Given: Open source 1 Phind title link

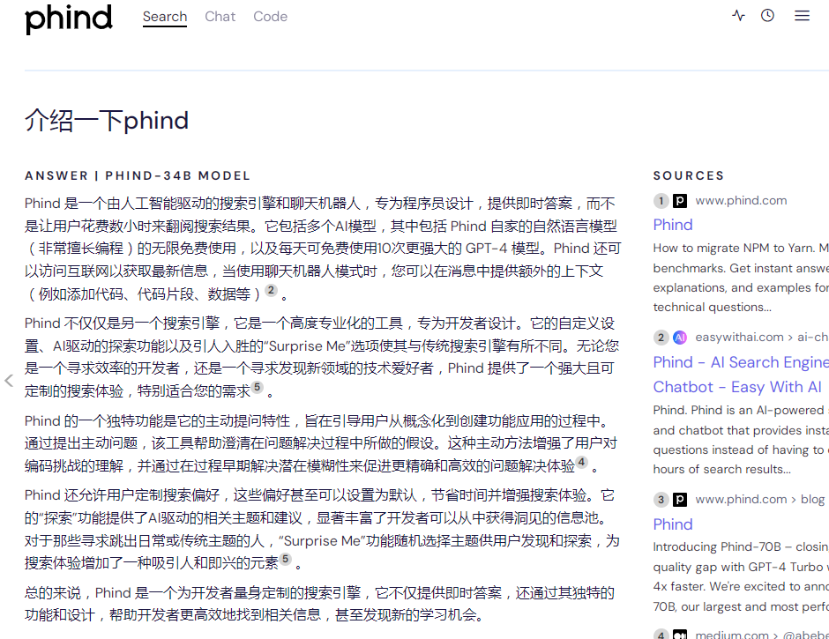Looking at the screenshot, I should point(673,225).
